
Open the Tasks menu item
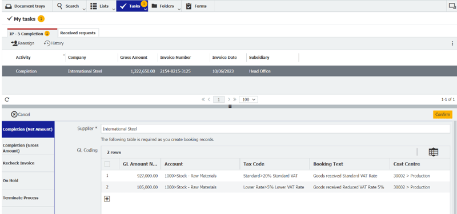(x=130, y=6)
